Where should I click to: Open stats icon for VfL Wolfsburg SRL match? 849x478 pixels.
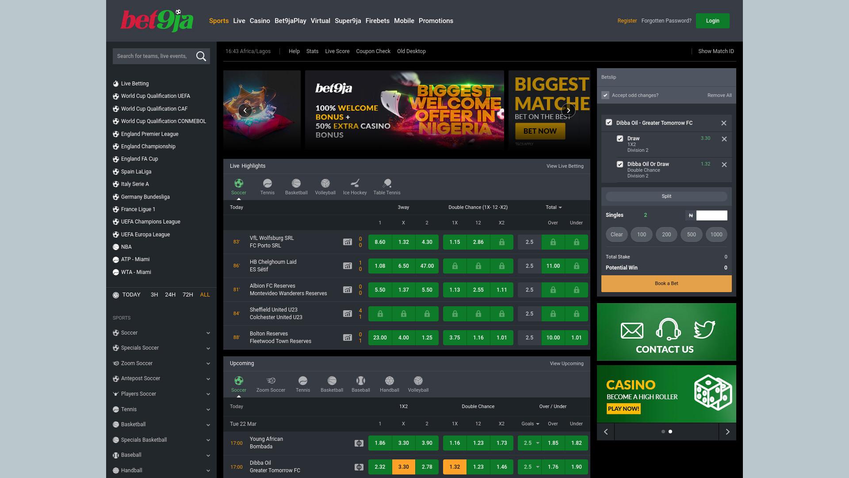coord(348,242)
